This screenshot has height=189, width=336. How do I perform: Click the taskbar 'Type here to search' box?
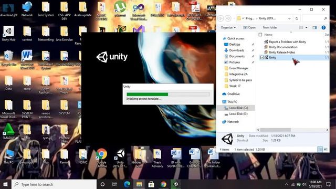click(54, 184)
